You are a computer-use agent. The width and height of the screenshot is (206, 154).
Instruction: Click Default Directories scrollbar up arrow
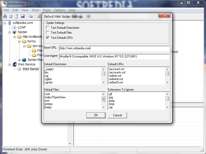click(x=104, y=69)
